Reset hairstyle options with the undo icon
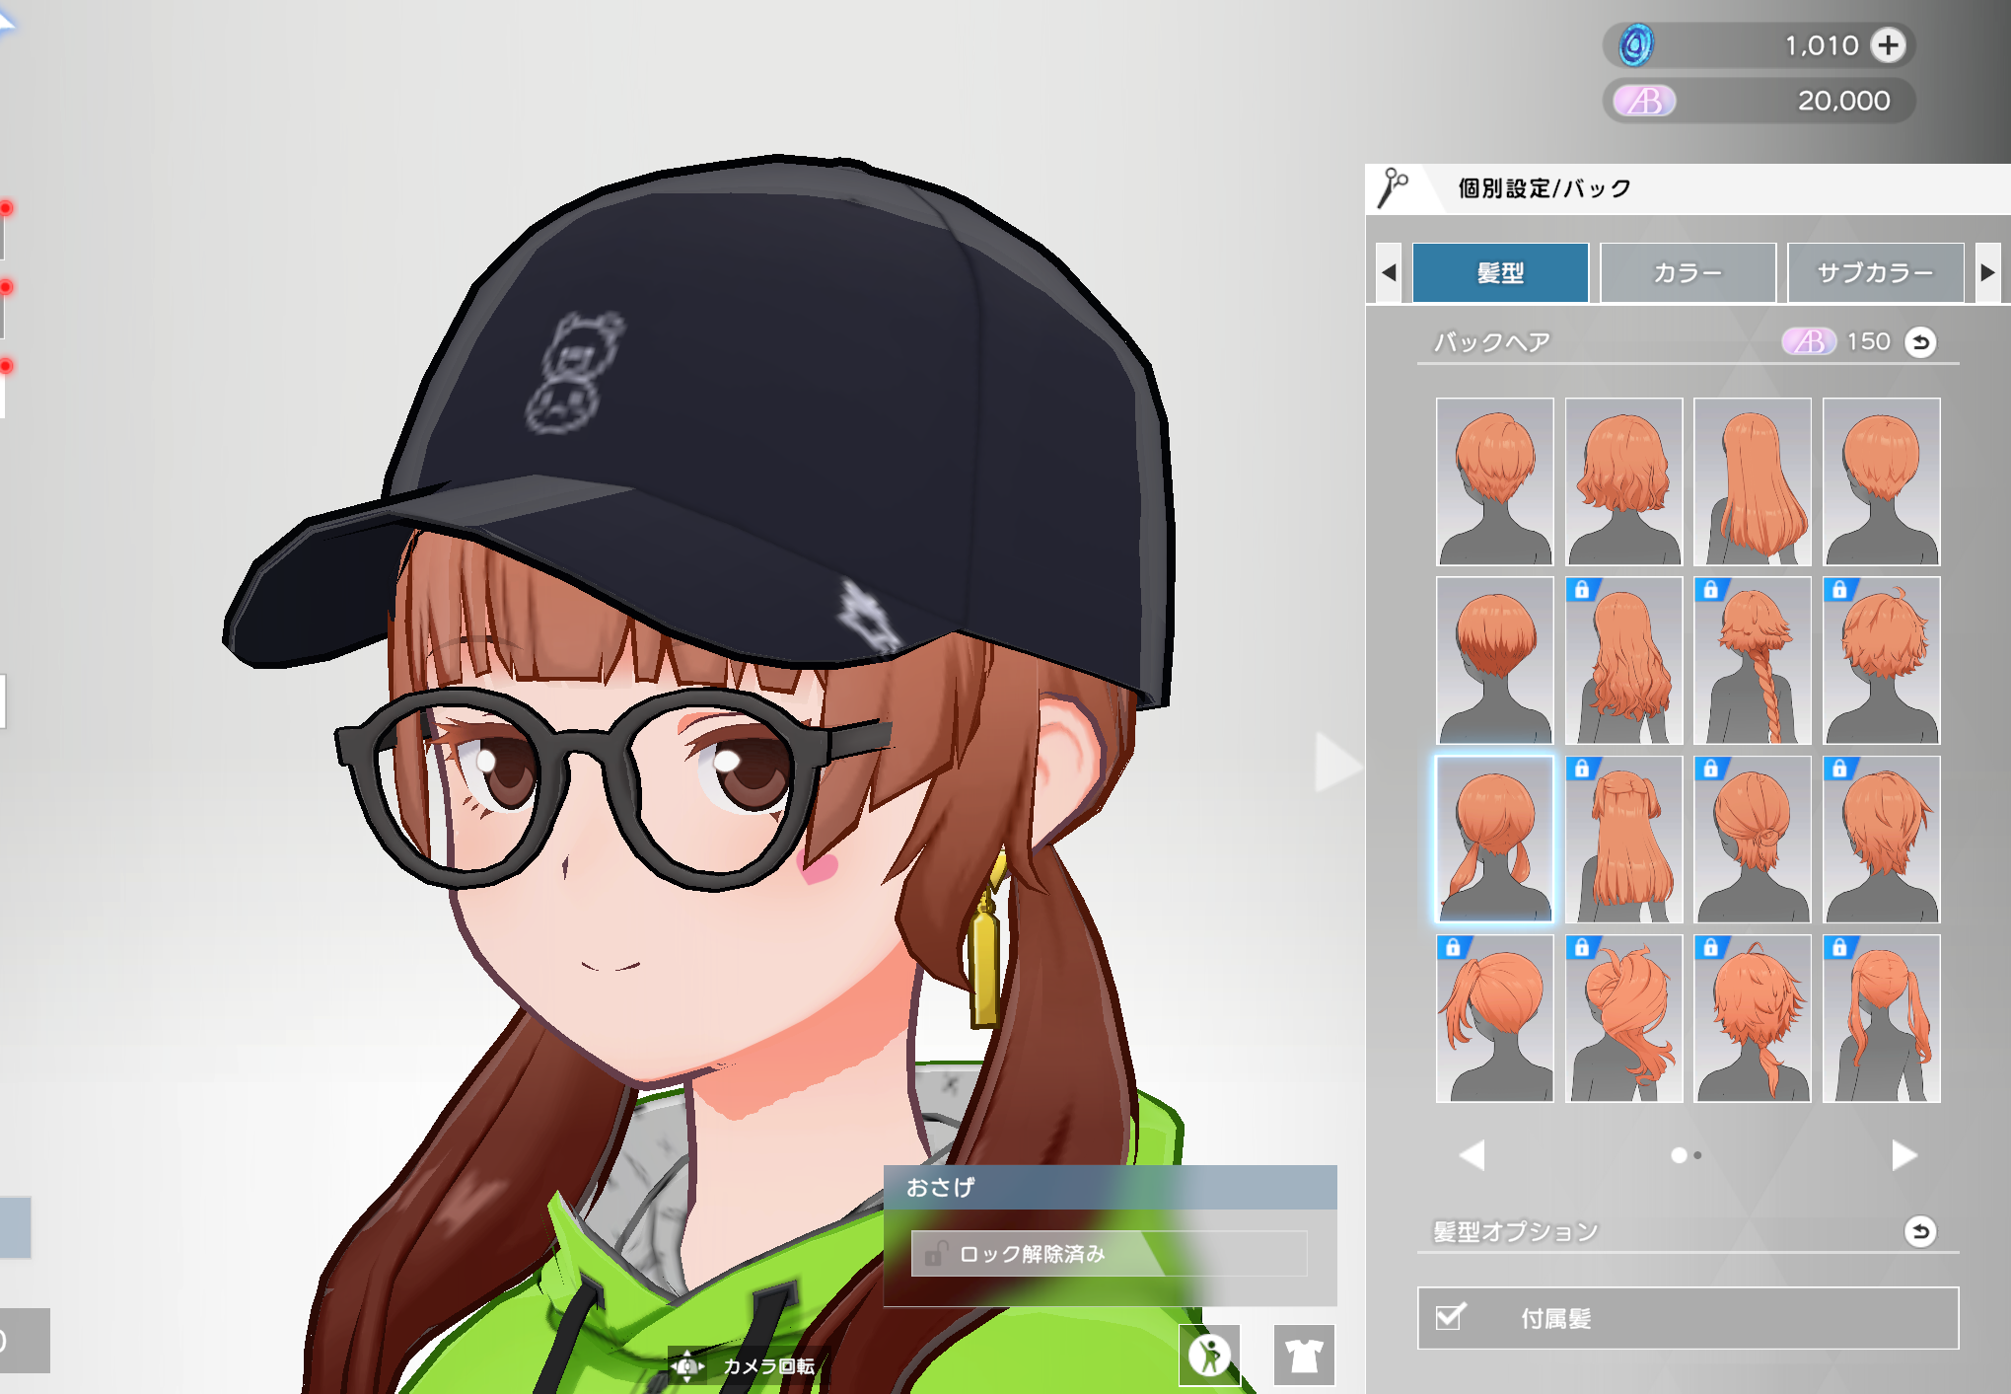The width and height of the screenshot is (2011, 1394). click(x=1920, y=1231)
